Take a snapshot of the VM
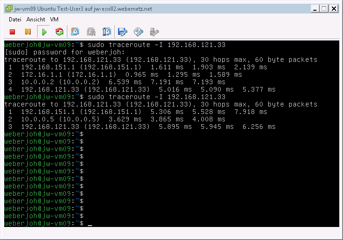The height and width of the screenshot is (240, 343). point(75,32)
